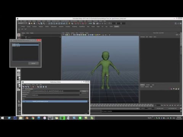Select by hierarchy mode icon
The height and width of the screenshot is (137, 183).
coord(39,24)
